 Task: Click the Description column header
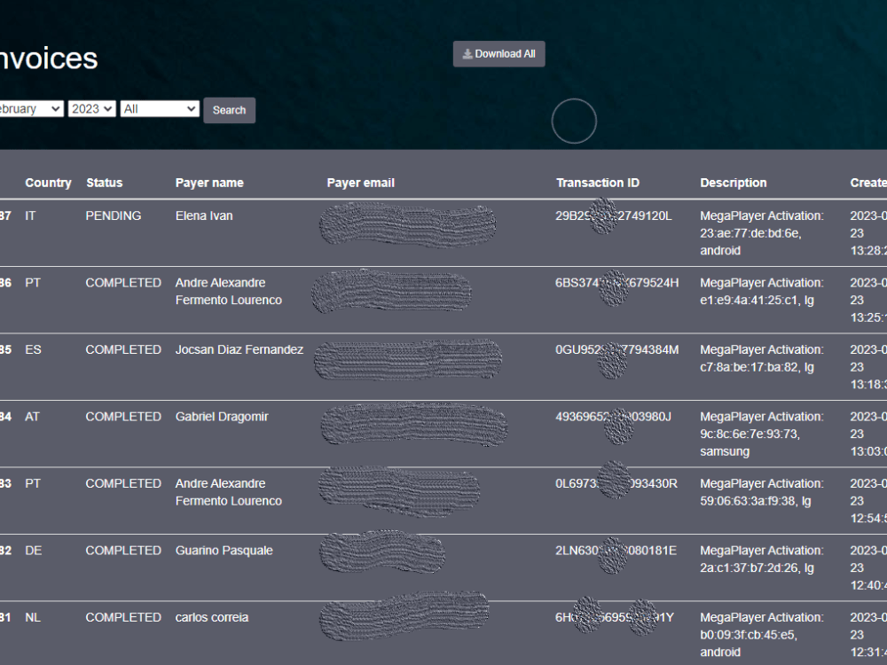point(734,183)
